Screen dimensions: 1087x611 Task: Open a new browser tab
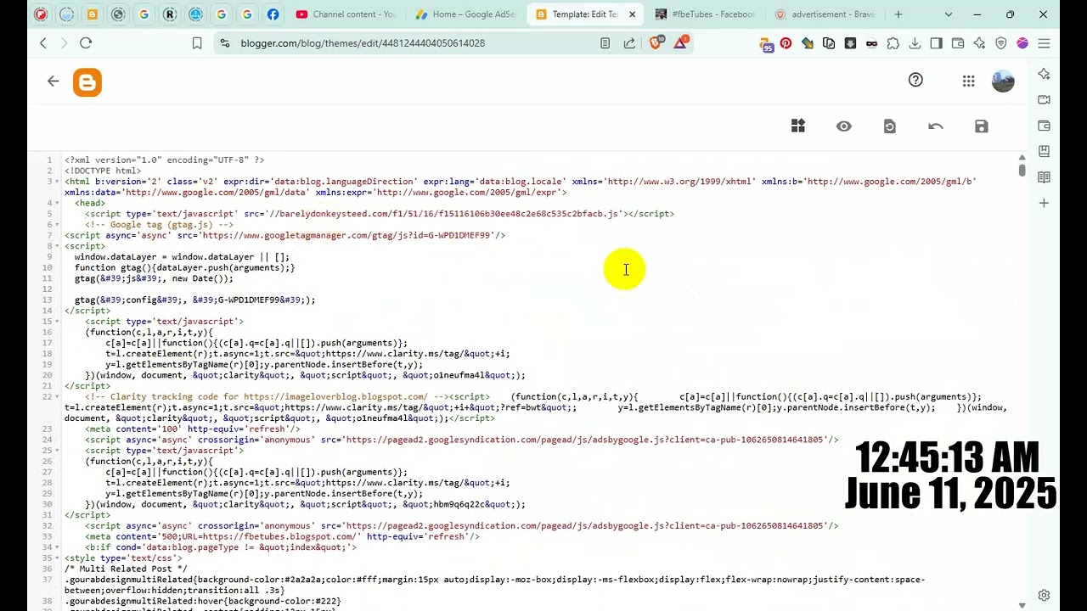(898, 14)
